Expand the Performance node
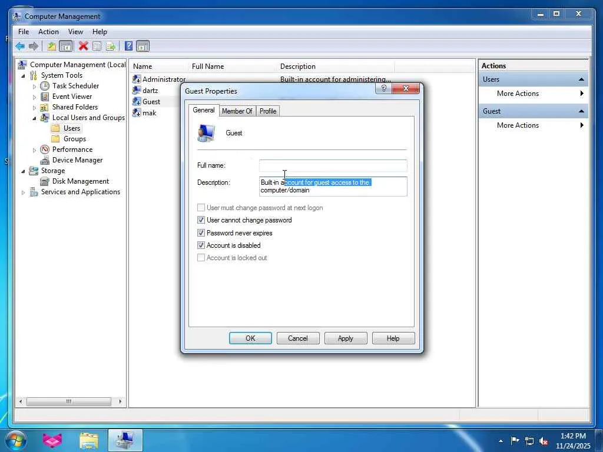This screenshot has height=452, width=603. [x=34, y=150]
